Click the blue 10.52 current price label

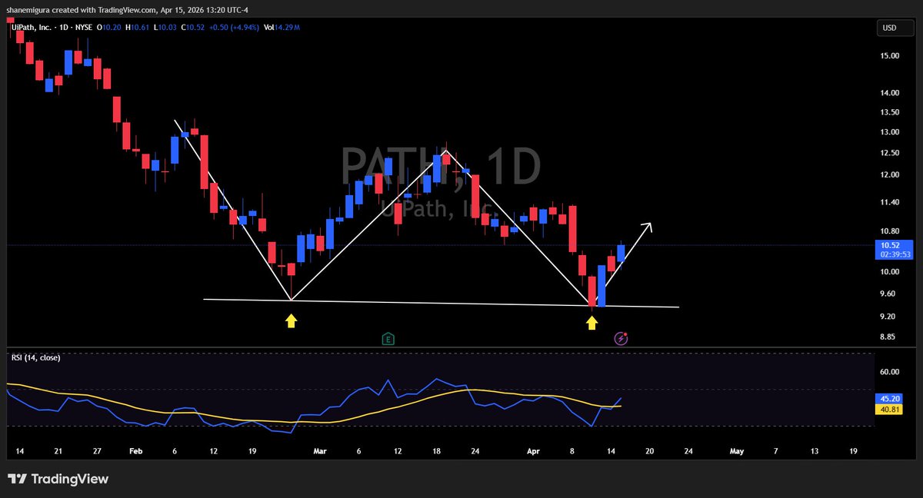892,245
